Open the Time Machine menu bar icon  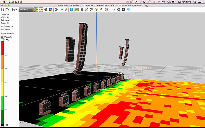click(149, 2)
